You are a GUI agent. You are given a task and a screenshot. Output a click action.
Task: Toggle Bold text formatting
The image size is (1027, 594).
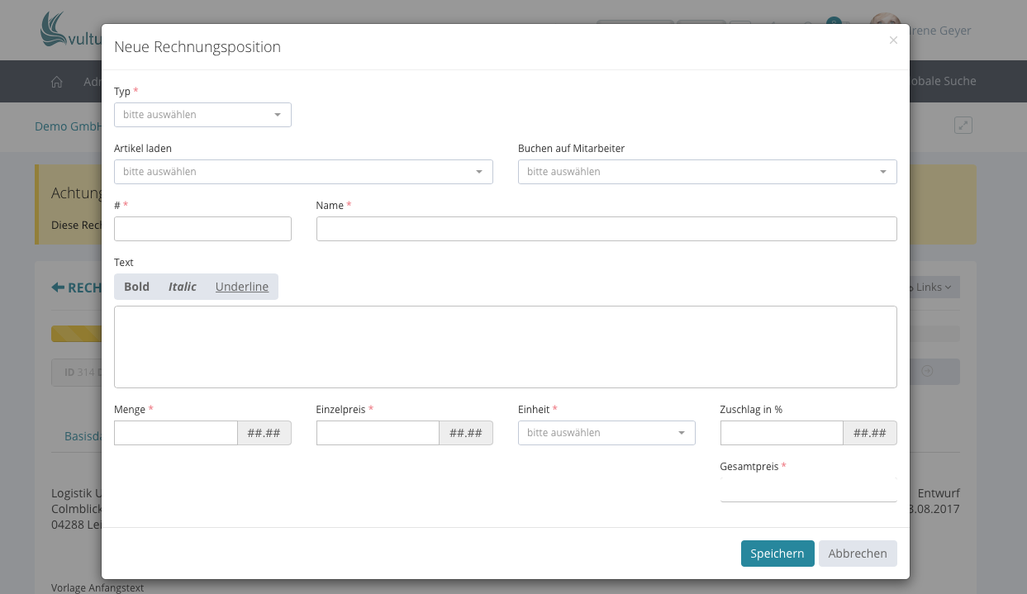[137, 287]
